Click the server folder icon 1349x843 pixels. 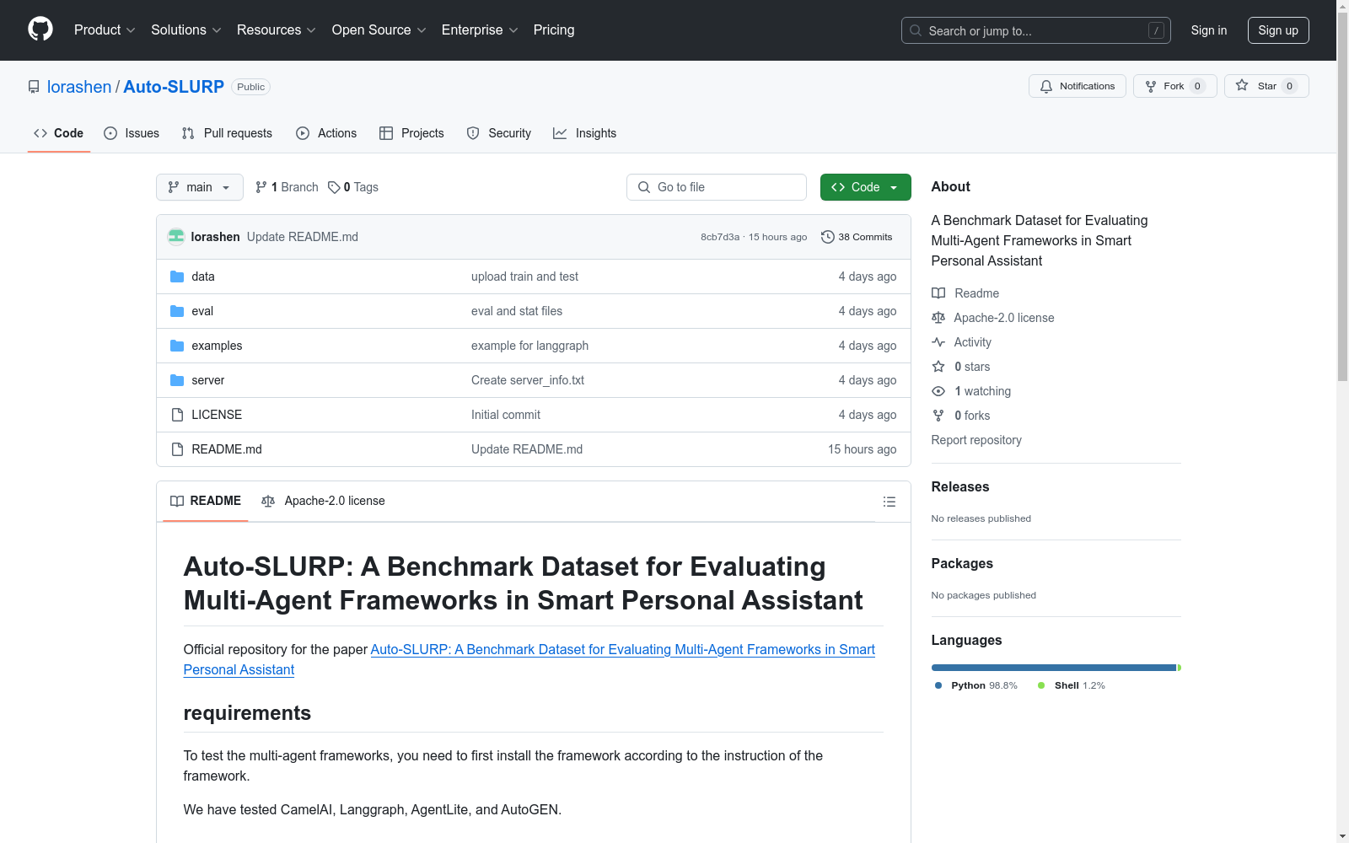[x=177, y=380]
